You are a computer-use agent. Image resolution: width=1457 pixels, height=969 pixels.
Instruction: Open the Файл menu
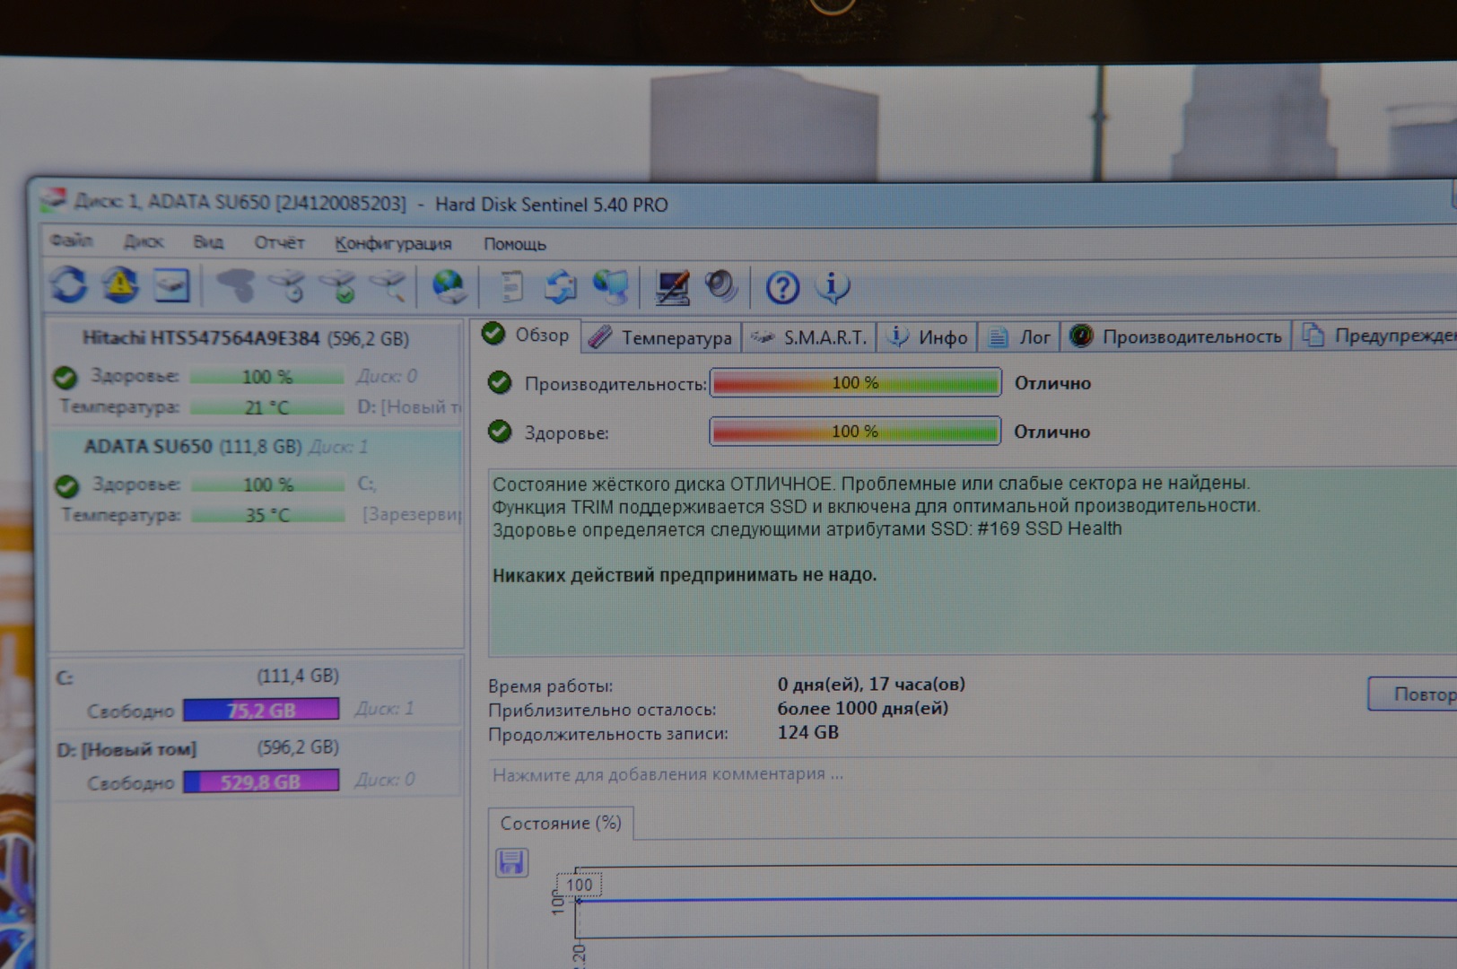click(72, 240)
